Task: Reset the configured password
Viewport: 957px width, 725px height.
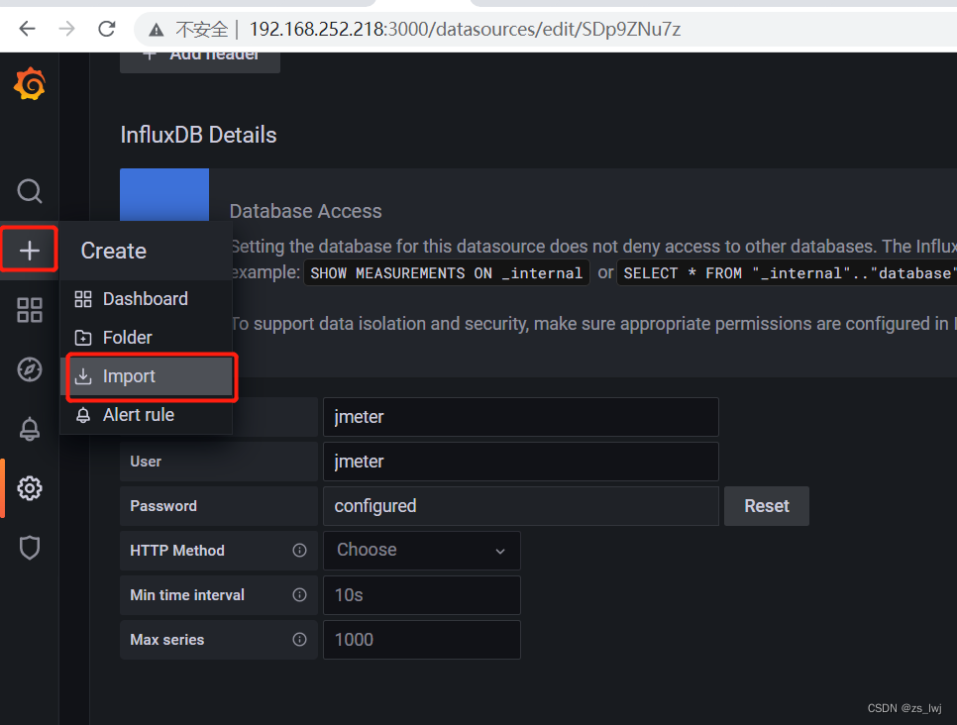Action: (767, 506)
